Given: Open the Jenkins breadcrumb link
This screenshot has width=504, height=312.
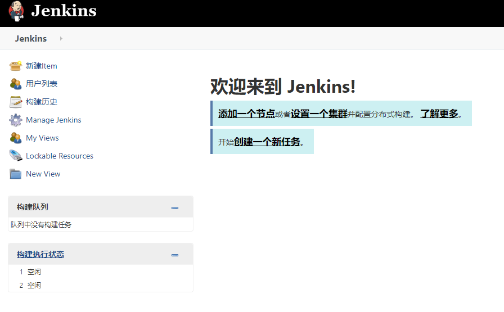Looking at the screenshot, I should [x=31, y=39].
